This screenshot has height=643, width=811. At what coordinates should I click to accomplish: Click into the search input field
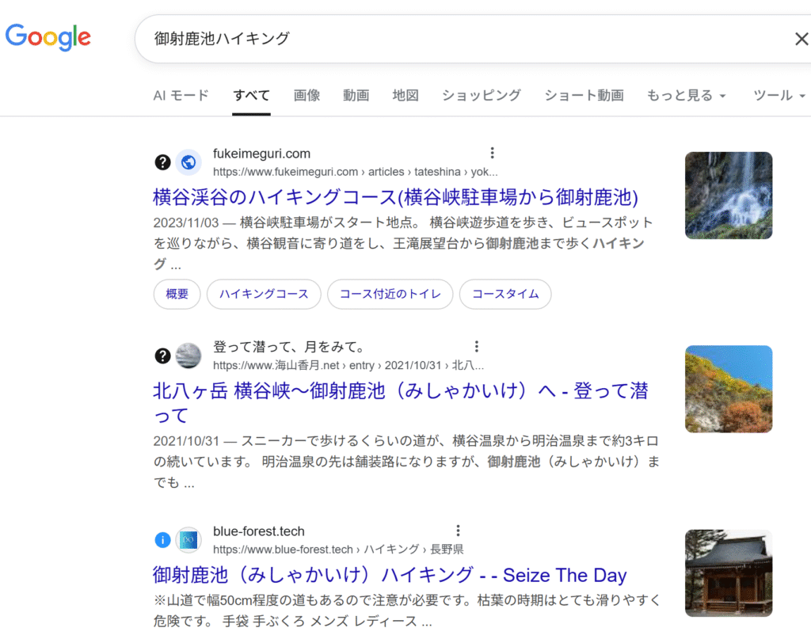click(x=459, y=39)
